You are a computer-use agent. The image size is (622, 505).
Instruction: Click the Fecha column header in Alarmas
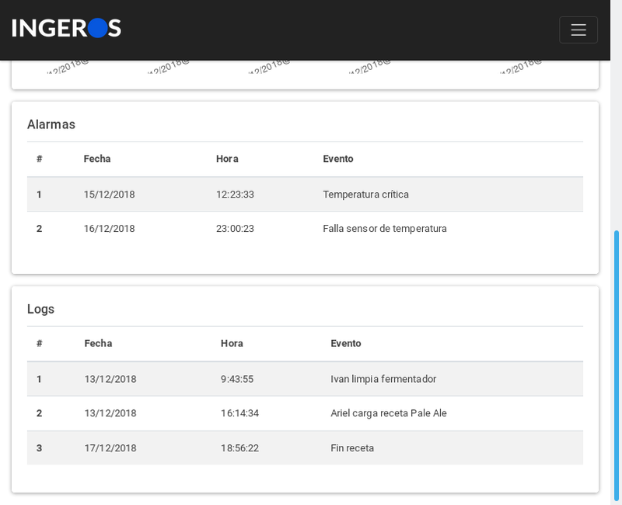[97, 159]
